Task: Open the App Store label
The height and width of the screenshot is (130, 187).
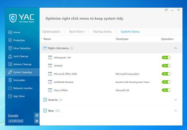Action: tap(19, 96)
